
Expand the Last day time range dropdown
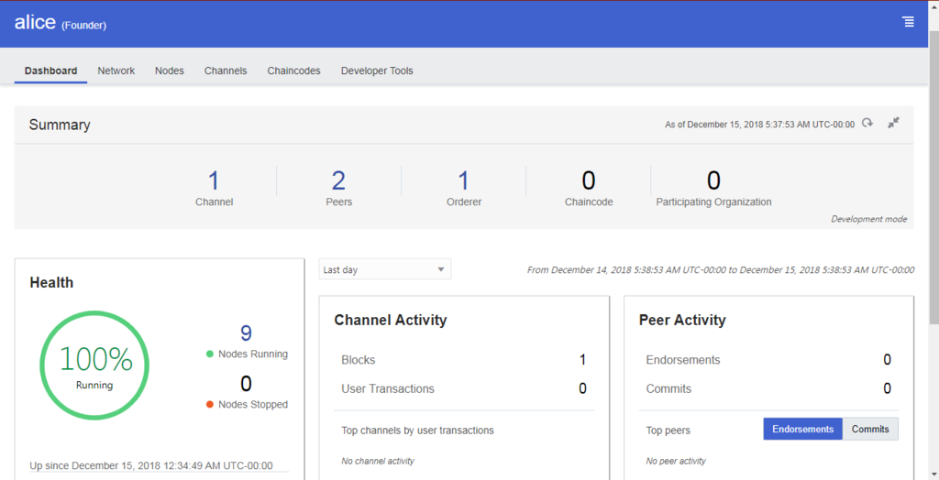tap(385, 269)
